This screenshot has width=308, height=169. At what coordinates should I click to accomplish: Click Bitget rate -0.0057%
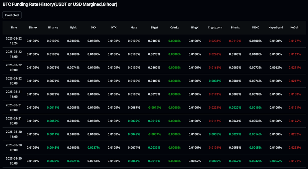[154, 134]
